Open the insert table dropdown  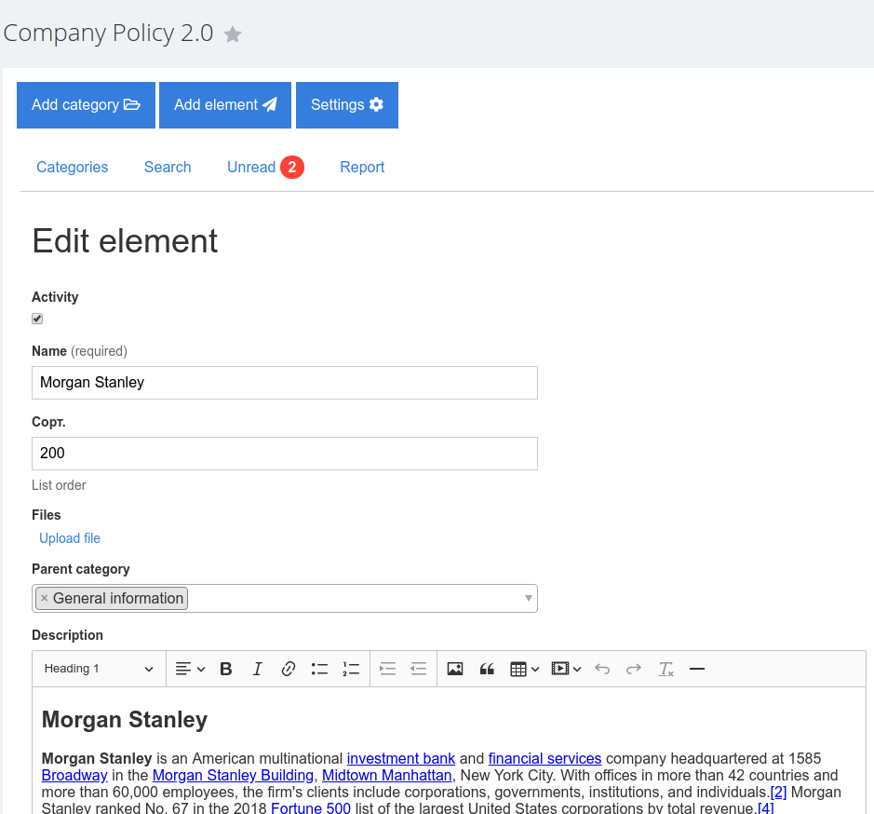coord(524,669)
